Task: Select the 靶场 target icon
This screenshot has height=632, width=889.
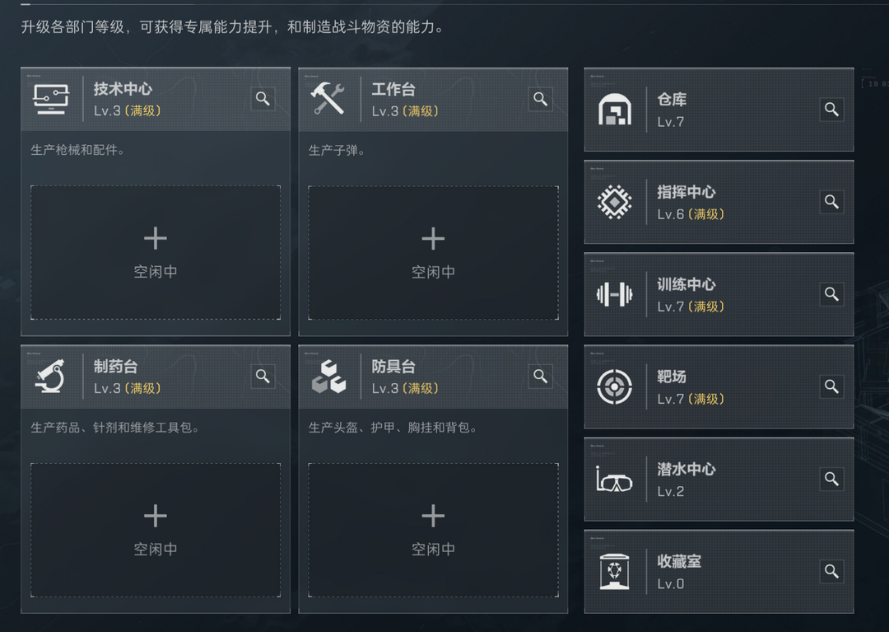Action: point(615,386)
